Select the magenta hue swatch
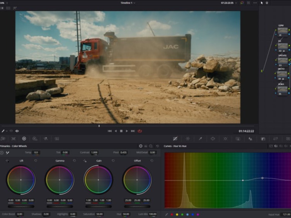 pyautogui.click(x=198, y=215)
